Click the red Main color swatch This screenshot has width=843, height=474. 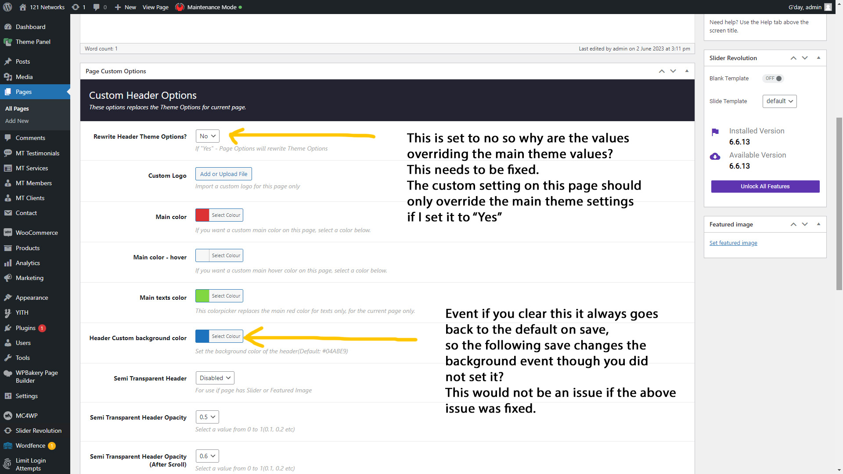point(202,215)
